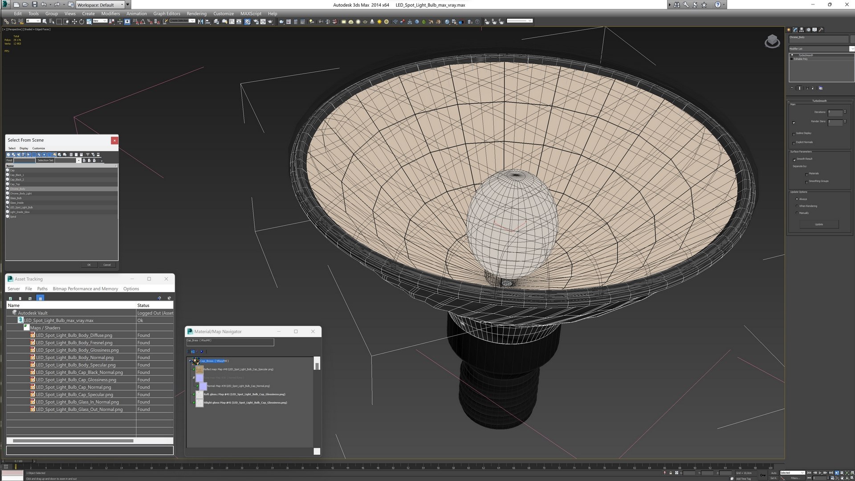This screenshot has height=481, width=855.
Task: Enable the Isoline Display checkbox
Action: [794, 134]
